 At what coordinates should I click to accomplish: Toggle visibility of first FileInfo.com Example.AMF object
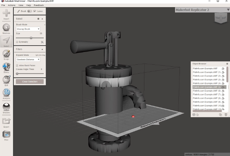pyautogui.click(x=223, y=68)
